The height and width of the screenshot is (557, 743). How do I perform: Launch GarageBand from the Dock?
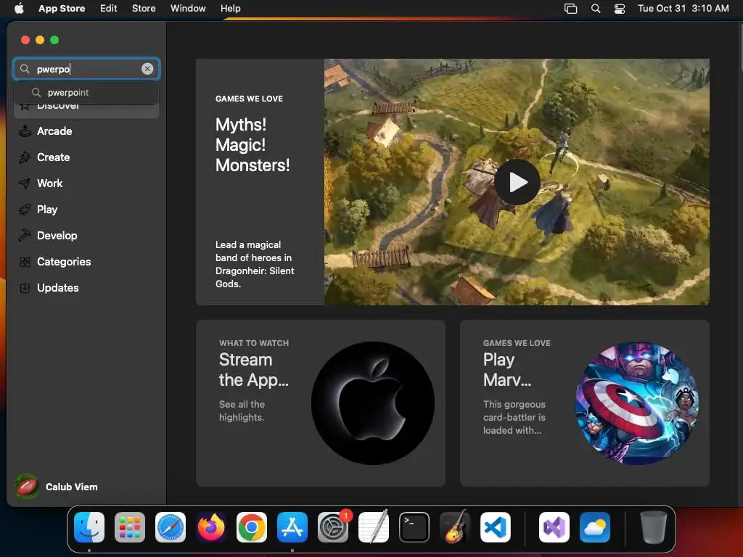tap(455, 527)
